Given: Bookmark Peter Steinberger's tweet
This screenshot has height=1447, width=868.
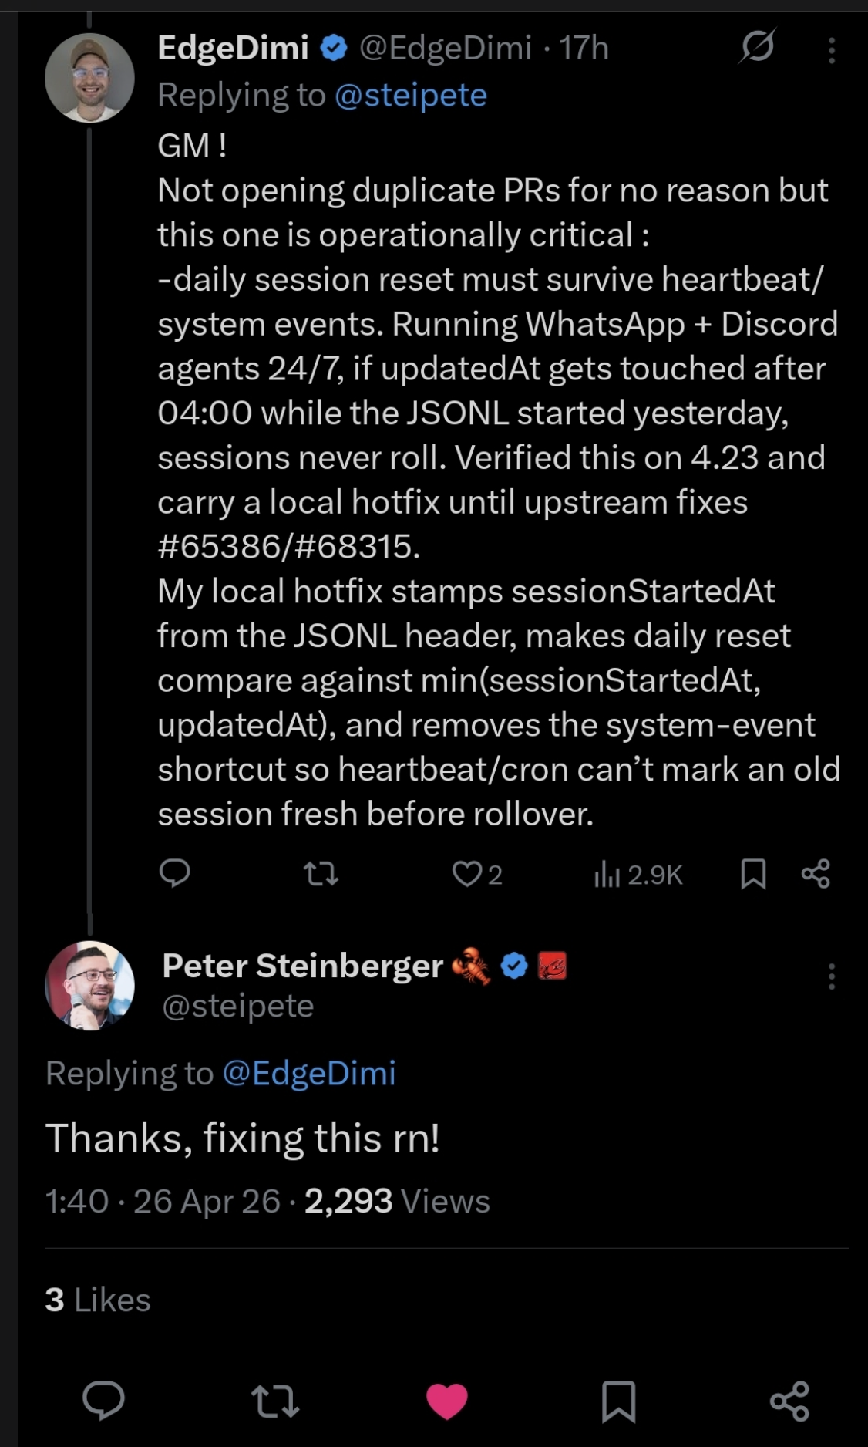Looking at the screenshot, I should point(618,1401).
